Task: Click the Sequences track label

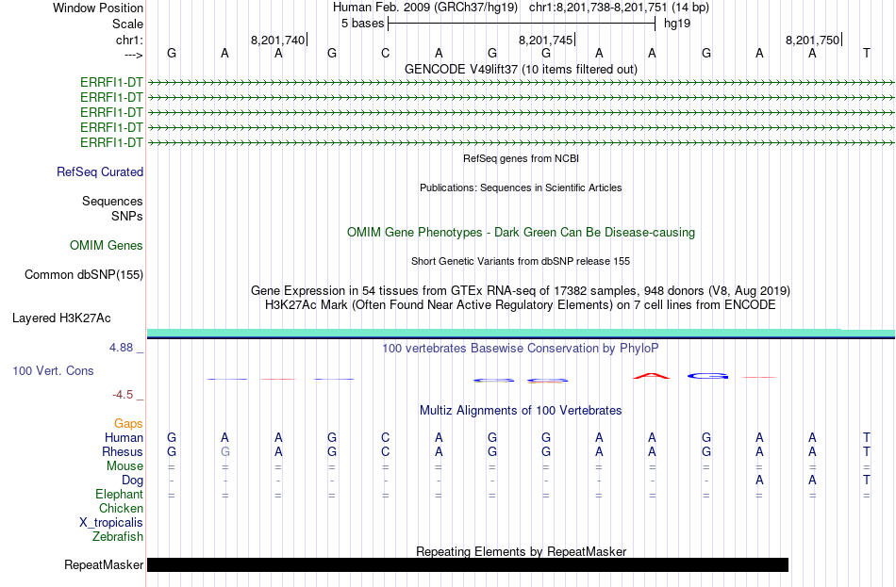Action: coord(112,201)
